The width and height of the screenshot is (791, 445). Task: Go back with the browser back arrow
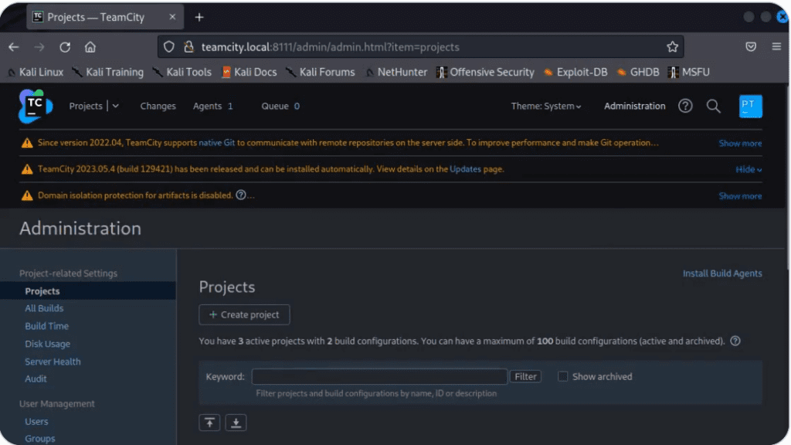14,47
